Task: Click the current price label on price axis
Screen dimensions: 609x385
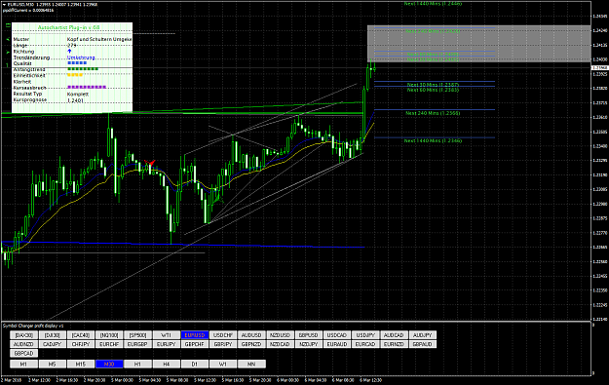Action: tap(600, 68)
